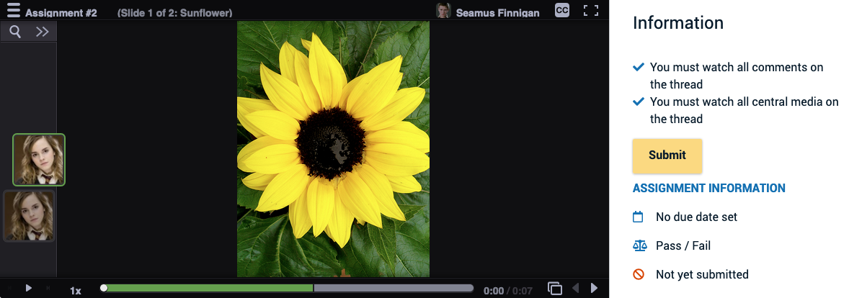
Task: Click the Pass / Fail text
Action: pyautogui.click(x=683, y=246)
